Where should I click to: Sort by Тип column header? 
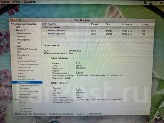[108, 24]
